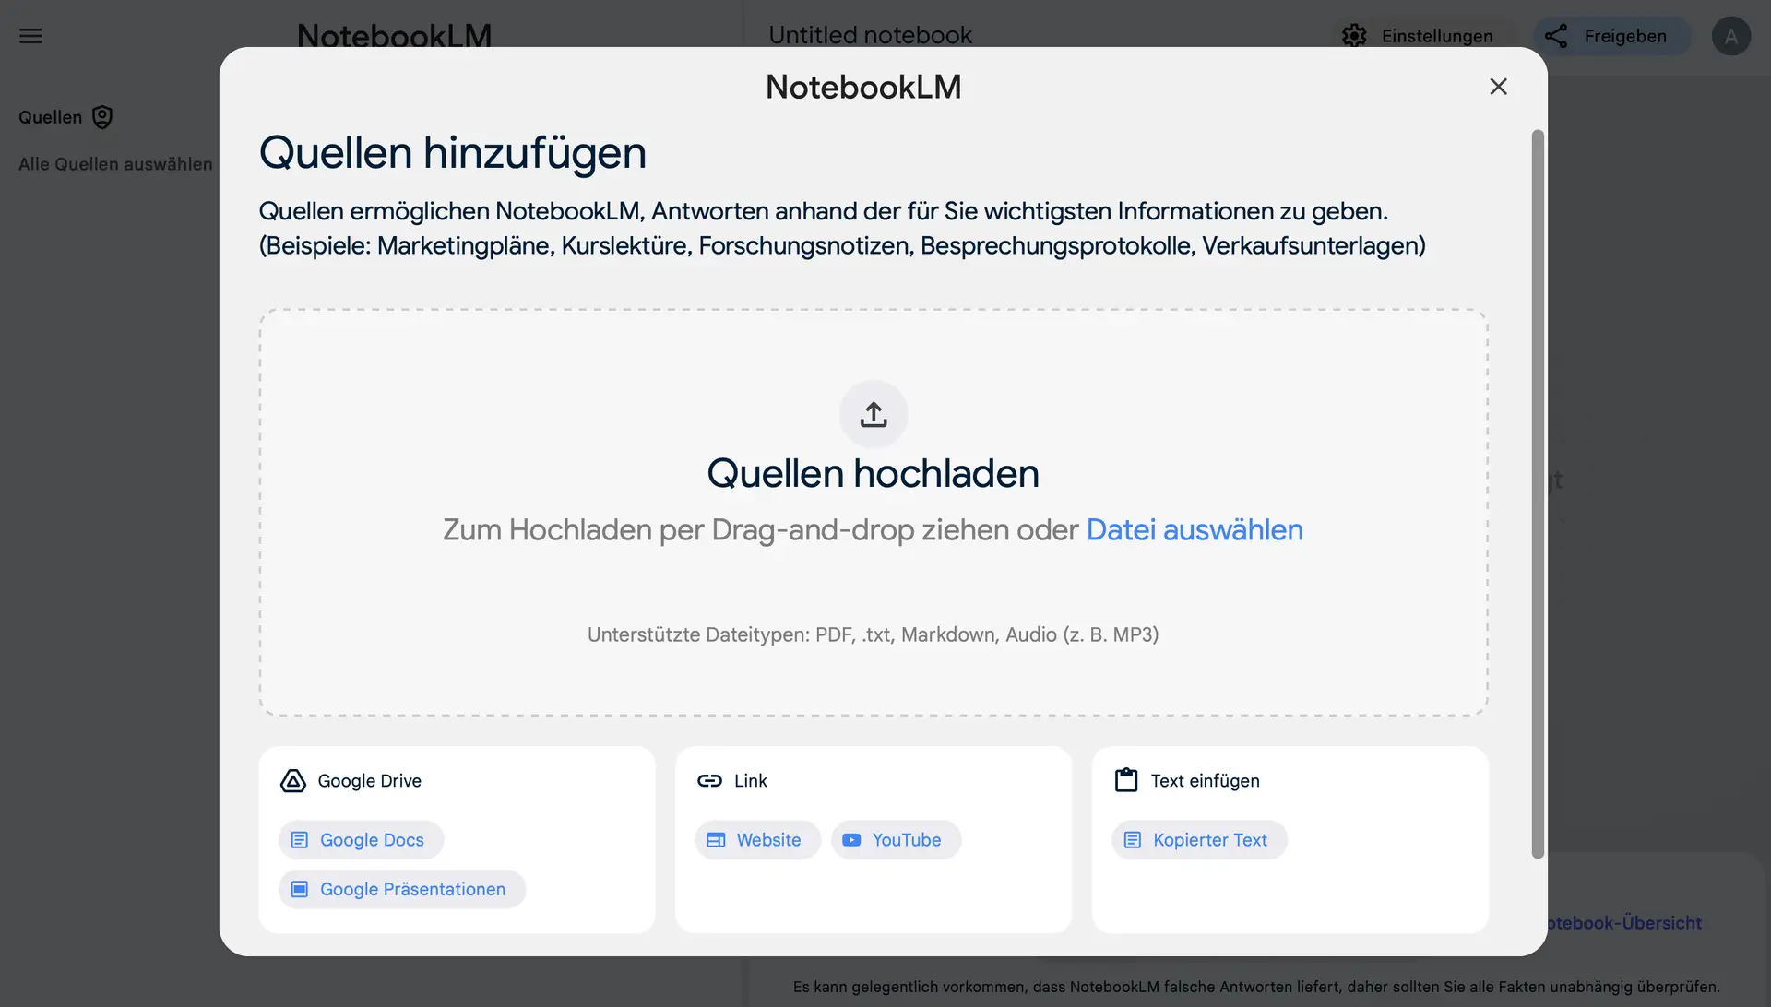Viewport: 1771px width, 1007px height.
Task: Open the account avatar A
Action: click(x=1731, y=36)
